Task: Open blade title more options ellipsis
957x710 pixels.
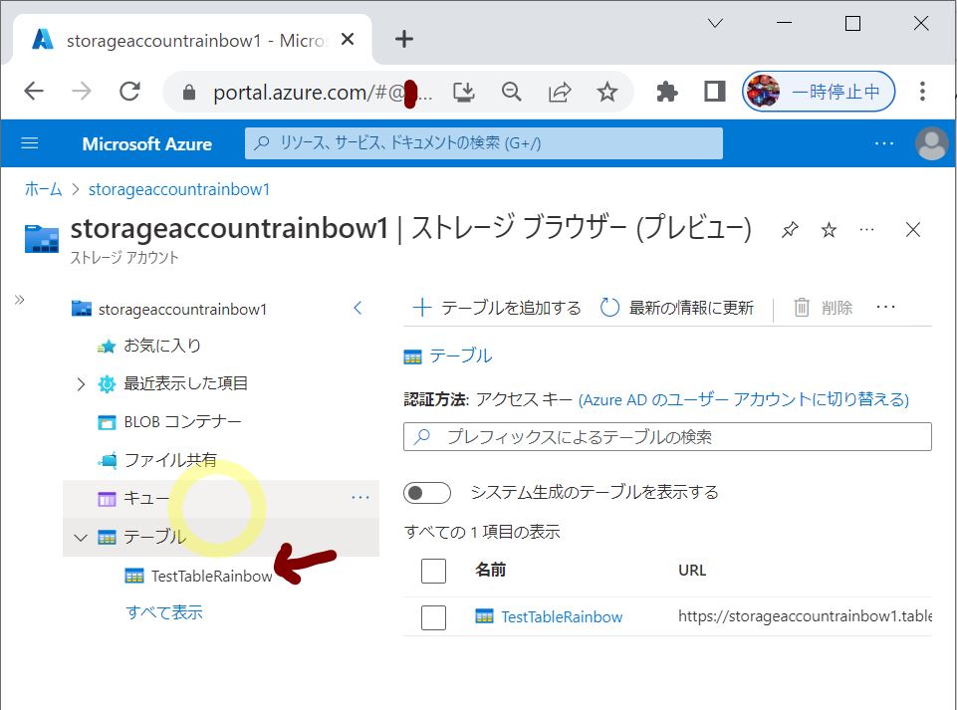Action: (866, 230)
